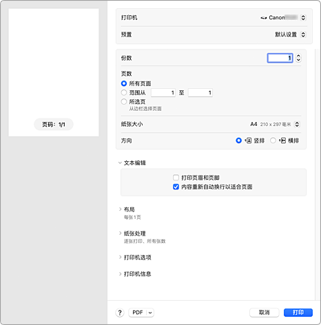Uncheck 内容重新自动换行以适合页面 checkbox
The height and width of the screenshot is (325, 321).
(x=176, y=187)
